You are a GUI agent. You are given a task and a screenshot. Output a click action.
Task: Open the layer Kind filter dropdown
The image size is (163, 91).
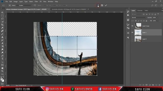point(137,14)
